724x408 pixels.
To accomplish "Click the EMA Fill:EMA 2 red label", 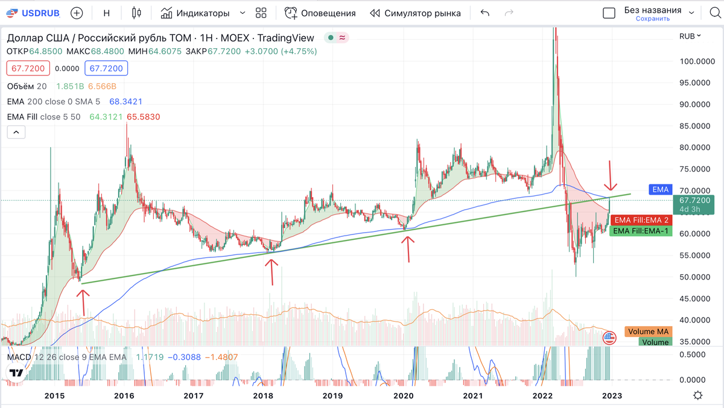I will pos(641,221).
